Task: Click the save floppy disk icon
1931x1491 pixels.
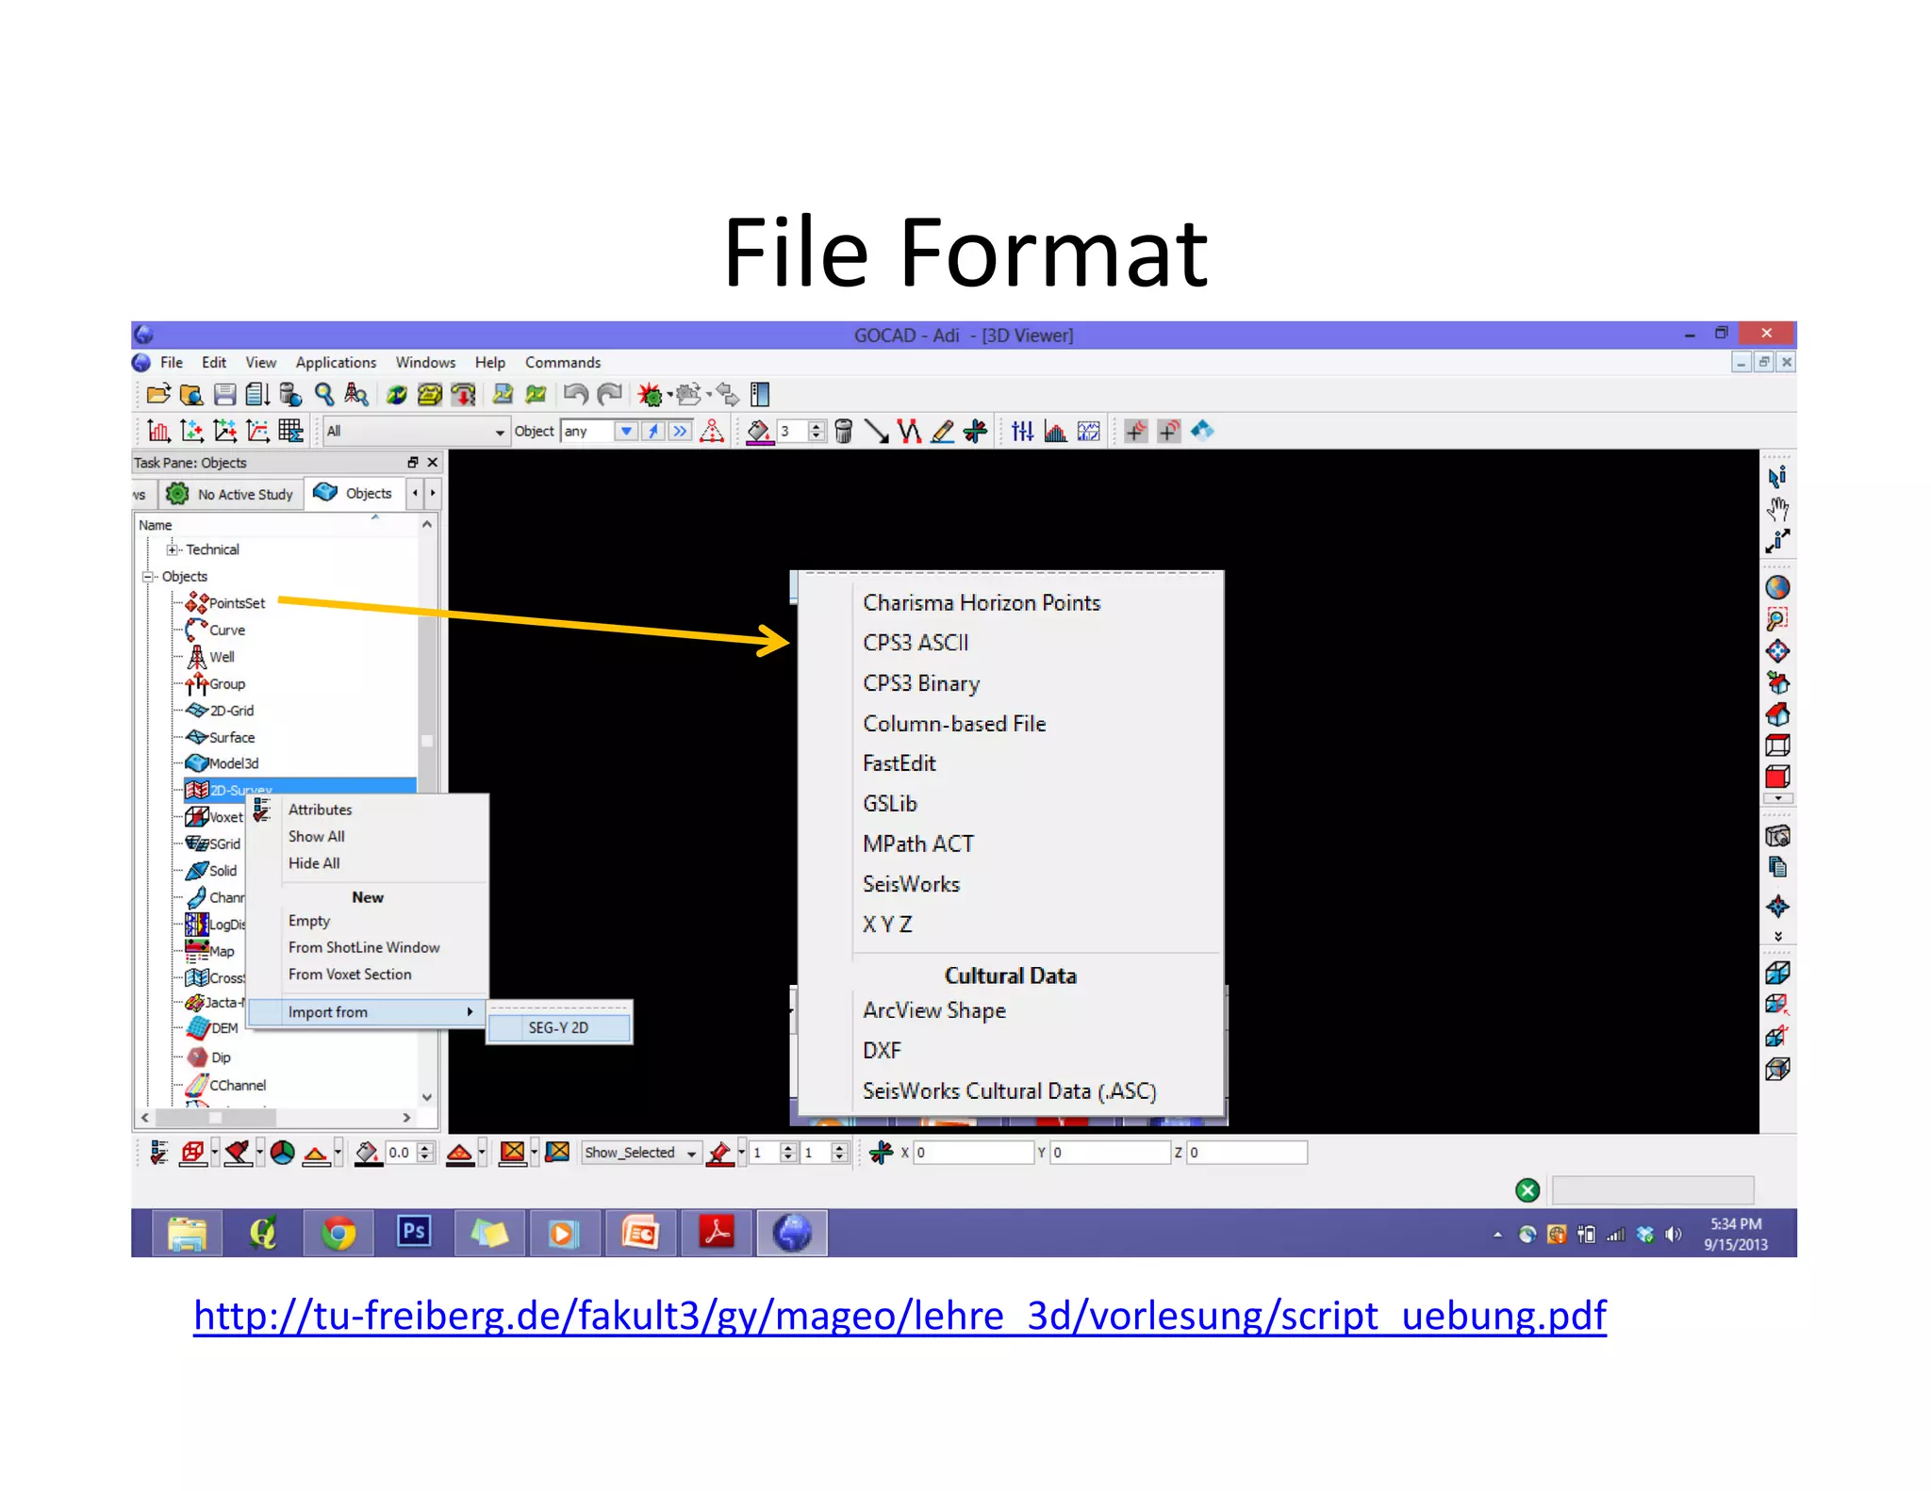Action: pos(224,394)
